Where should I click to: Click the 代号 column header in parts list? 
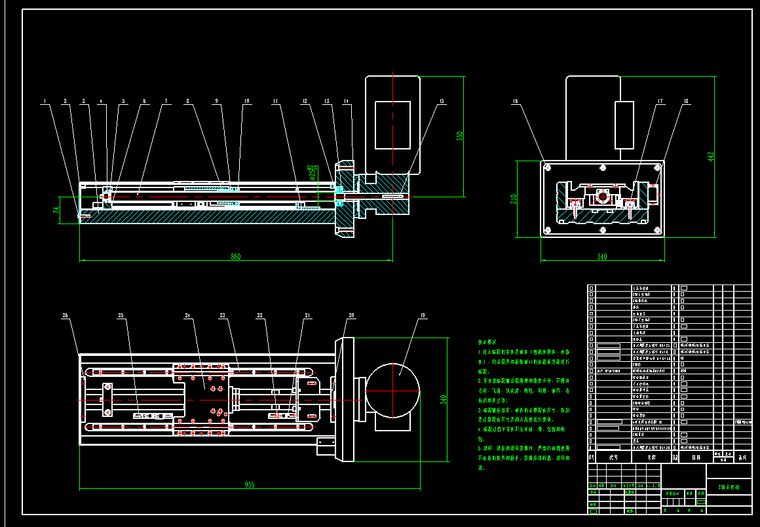(x=614, y=457)
